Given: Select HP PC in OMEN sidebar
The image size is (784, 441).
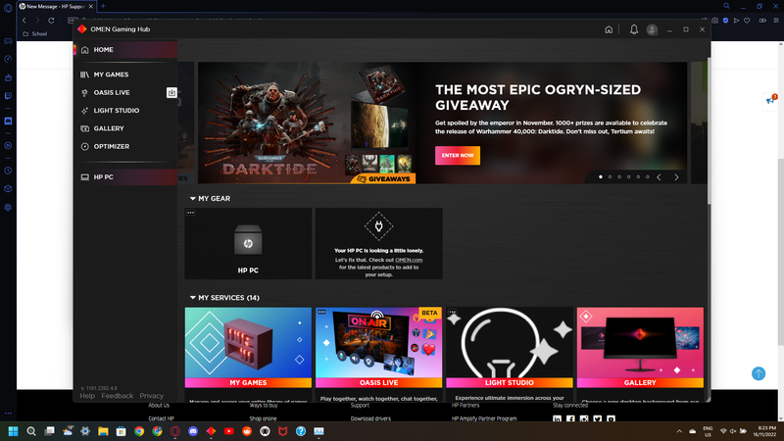Looking at the screenshot, I should [x=125, y=177].
